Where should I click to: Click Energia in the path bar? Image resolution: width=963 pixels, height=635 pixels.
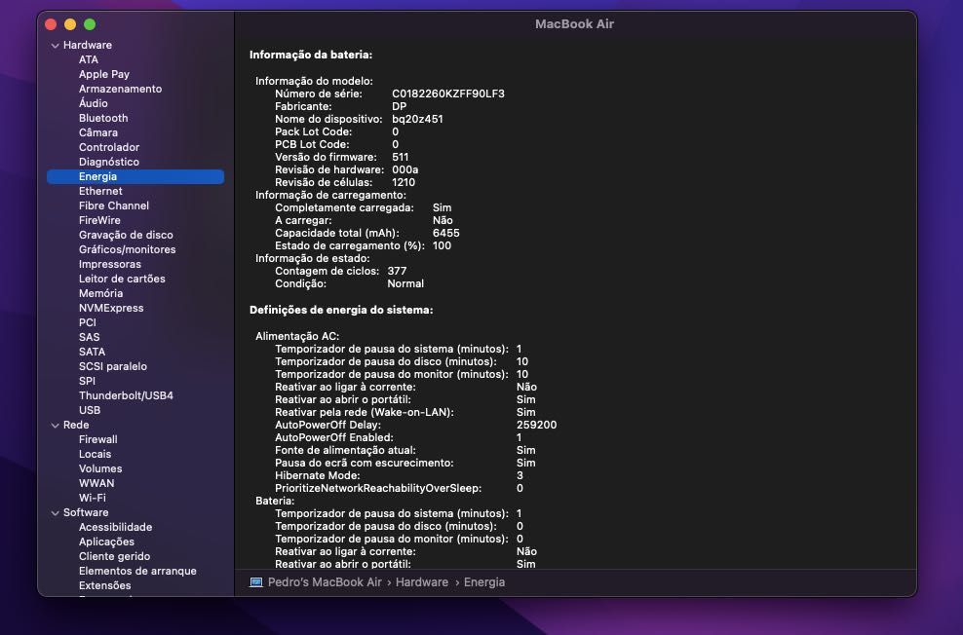click(484, 582)
